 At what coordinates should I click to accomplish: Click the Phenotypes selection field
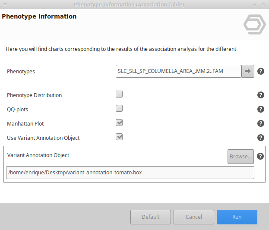pos(178,71)
